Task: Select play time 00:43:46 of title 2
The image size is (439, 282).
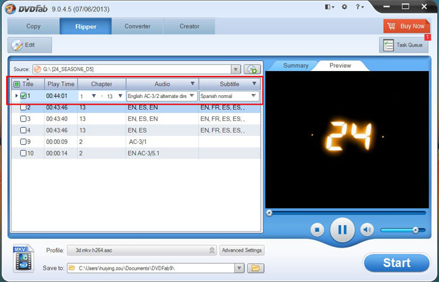Action: [x=57, y=108]
